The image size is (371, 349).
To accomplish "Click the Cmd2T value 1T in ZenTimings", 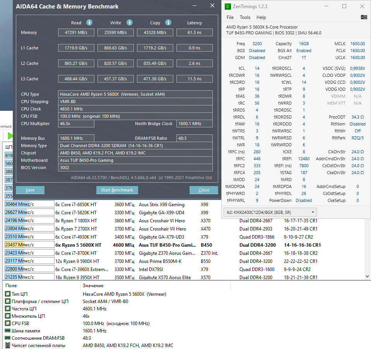I will point(304,58).
